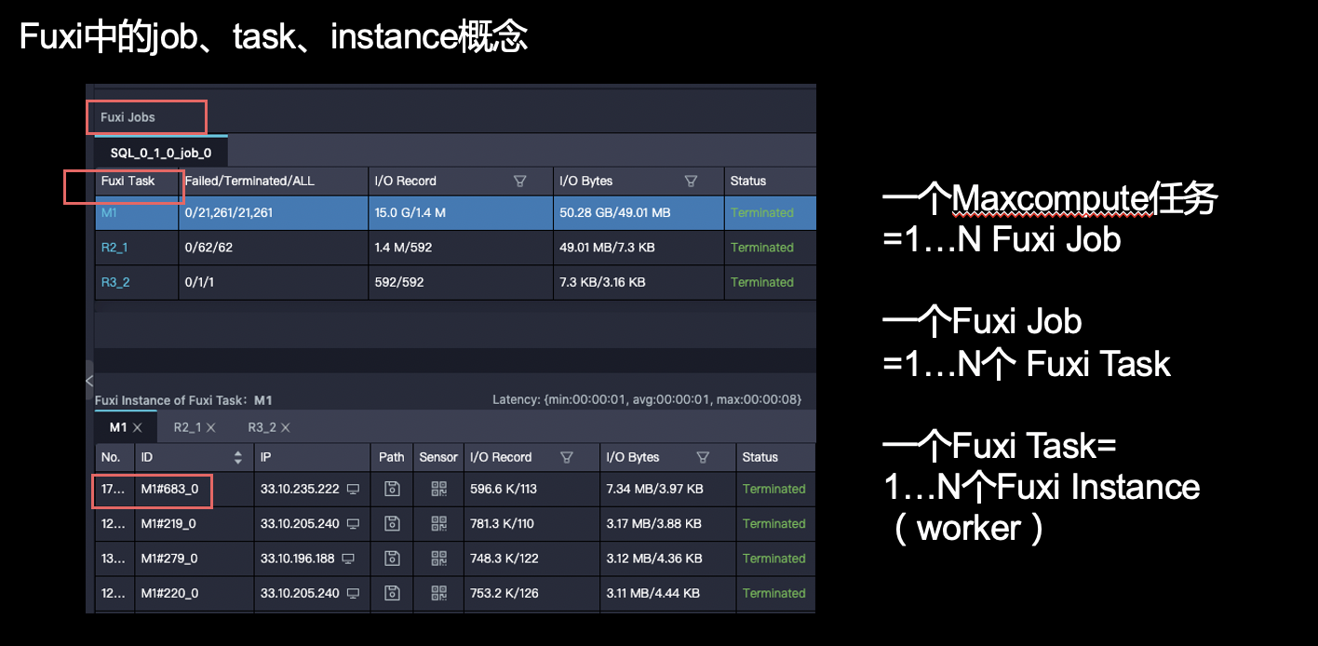Select the cell 50.28 GB/49.01 MB
This screenshot has height=646, width=1318.
[614, 212]
